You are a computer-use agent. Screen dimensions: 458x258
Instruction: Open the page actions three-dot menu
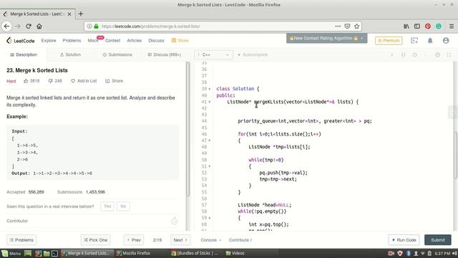point(338,27)
